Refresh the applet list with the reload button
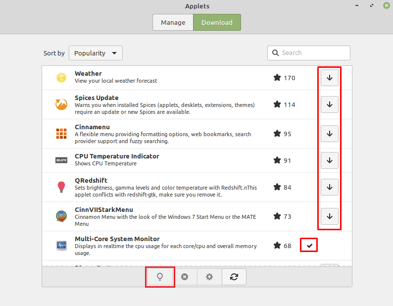Viewport: 393px width, 306px height. point(234,277)
